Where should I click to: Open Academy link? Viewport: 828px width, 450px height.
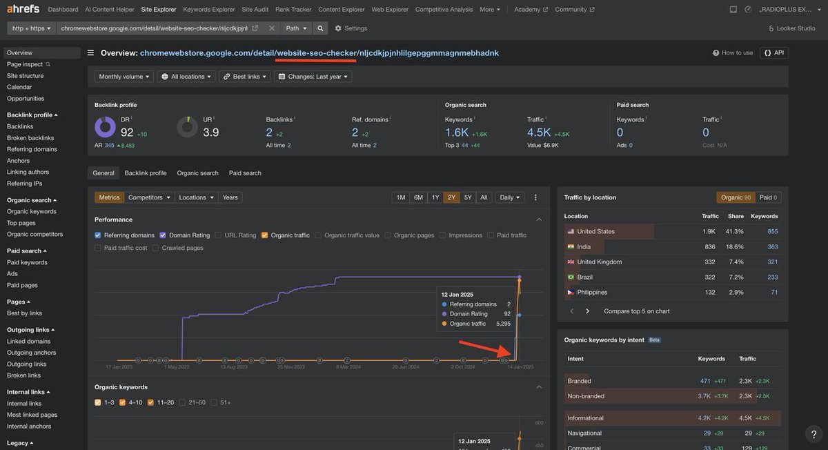tap(531, 10)
